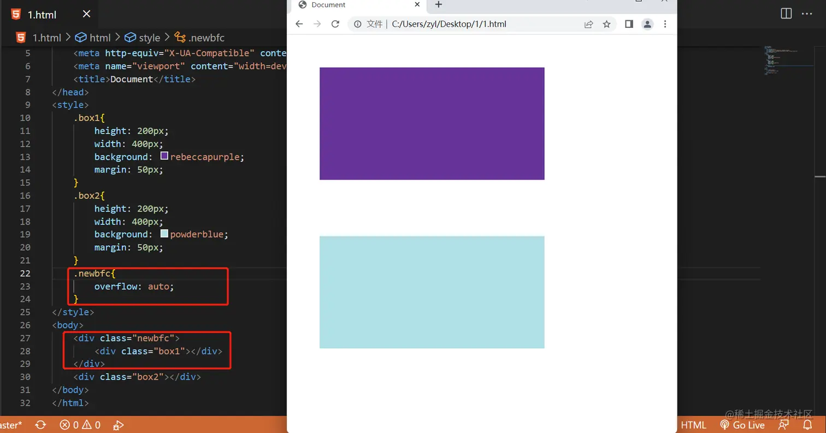Click line number 30
Image resolution: width=826 pixels, height=433 pixels.
[25, 377]
